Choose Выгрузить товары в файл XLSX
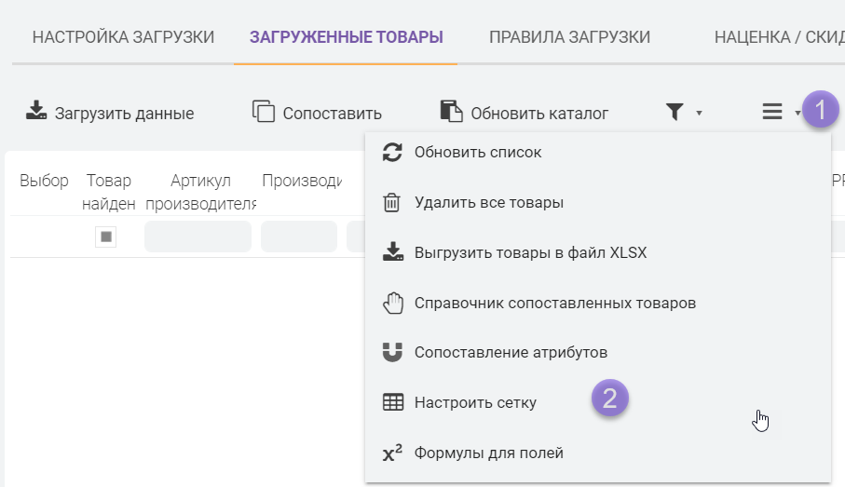 (530, 253)
